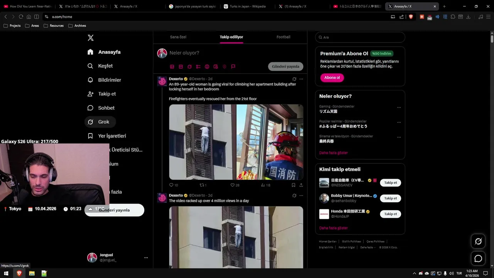494x278 pixels.
Task: Open the floating Grok button
Action: click(x=478, y=241)
